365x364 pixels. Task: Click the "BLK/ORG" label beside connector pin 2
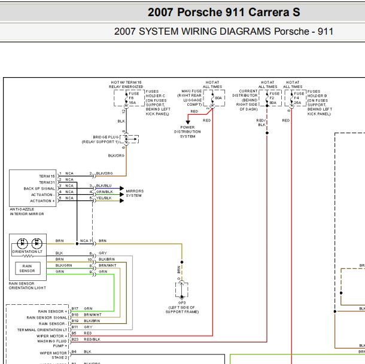coord(104,173)
